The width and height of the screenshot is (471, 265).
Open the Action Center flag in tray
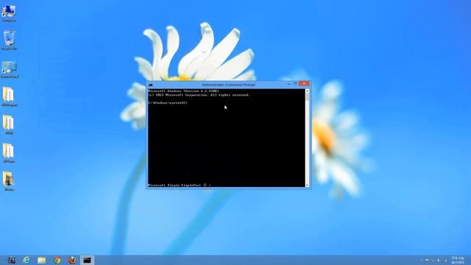tap(427, 261)
